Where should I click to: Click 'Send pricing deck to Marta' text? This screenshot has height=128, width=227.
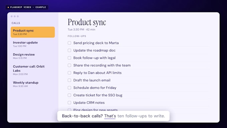coord(96,43)
